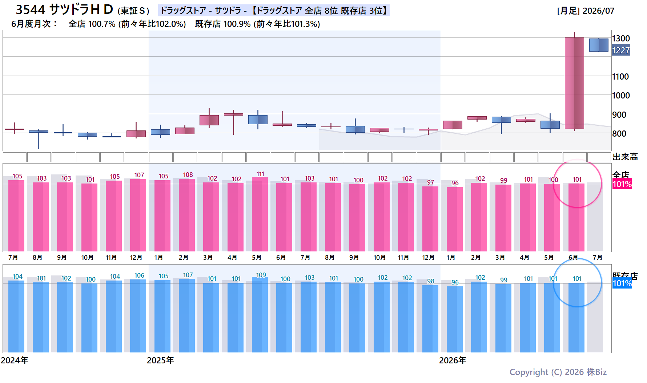Click the pink 全店 101% badge
Screen dimensions: 647x383
tap(622, 184)
